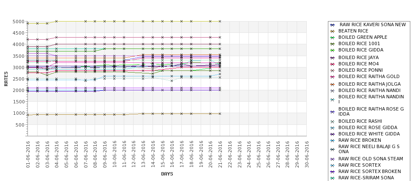Click the DAYS x-axis title

(x=167, y=174)
